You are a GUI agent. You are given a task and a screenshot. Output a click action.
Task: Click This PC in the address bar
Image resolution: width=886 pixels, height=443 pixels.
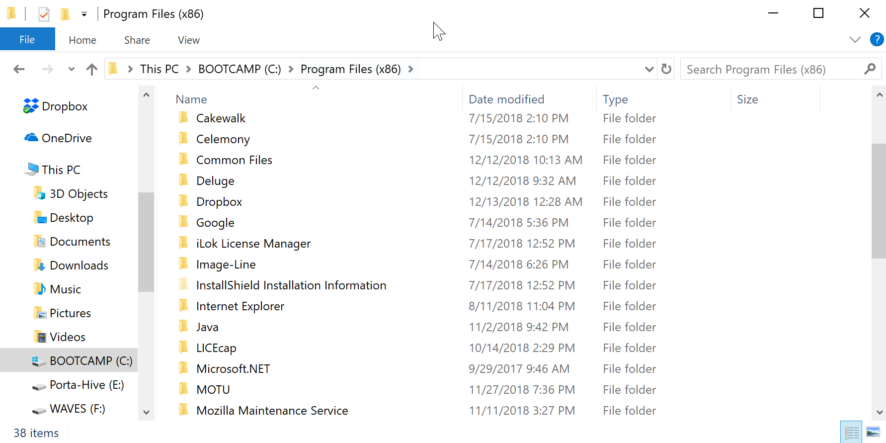point(160,69)
